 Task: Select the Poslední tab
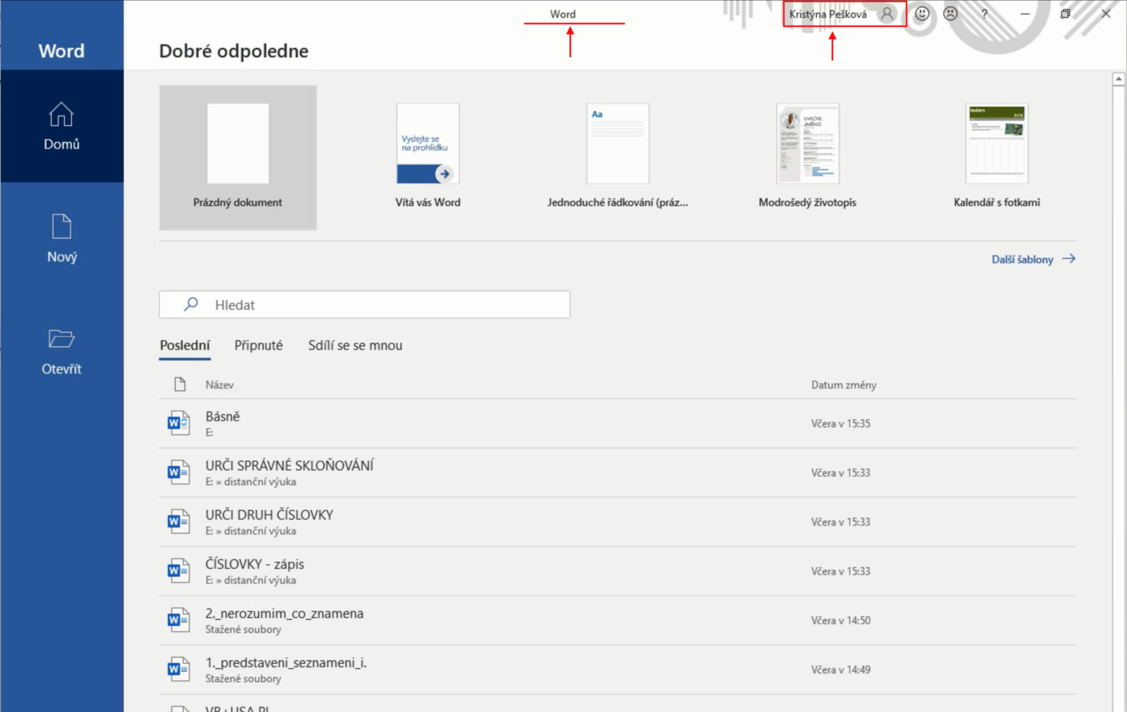pyautogui.click(x=185, y=345)
